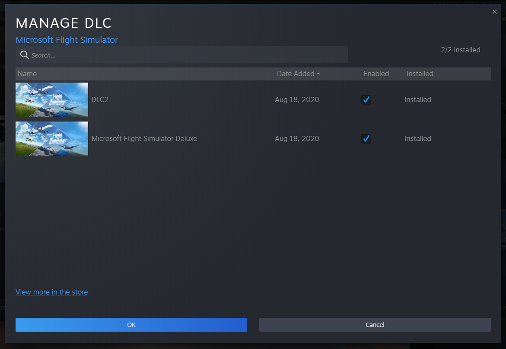The height and width of the screenshot is (349, 506).
Task: Click the Installed status for DLC2
Action: click(417, 100)
